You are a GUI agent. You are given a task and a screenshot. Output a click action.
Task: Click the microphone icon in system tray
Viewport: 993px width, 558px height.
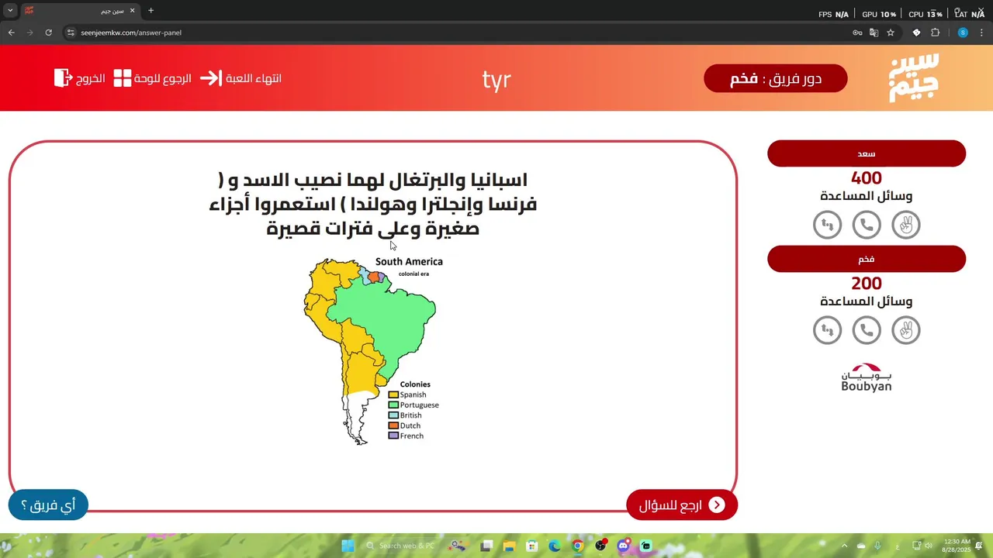pos(877,546)
